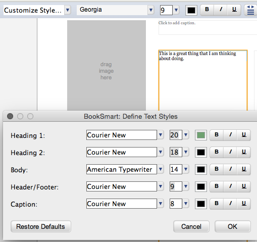
Task: Toggle Underline for Heading 1 style
Action: (244, 135)
